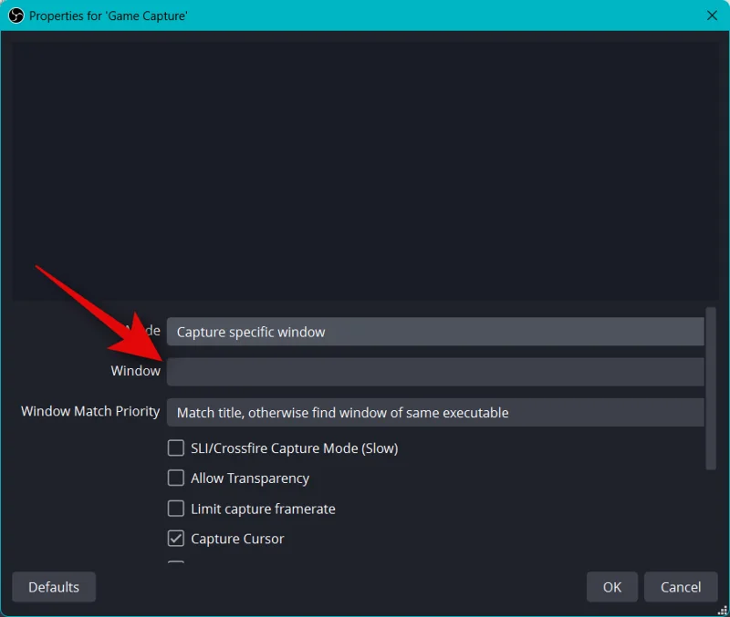This screenshot has width=730, height=617.
Task: Open the empty Window dropdown
Action: pyautogui.click(x=435, y=372)
